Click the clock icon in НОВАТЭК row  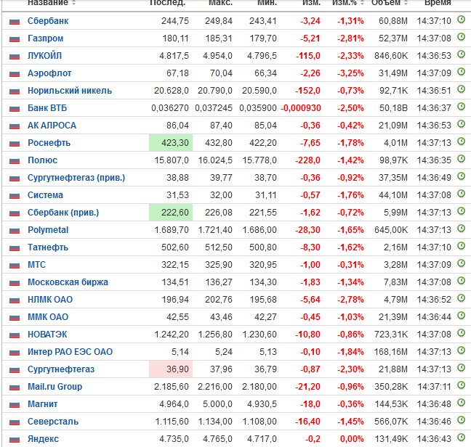pos(461,333)
